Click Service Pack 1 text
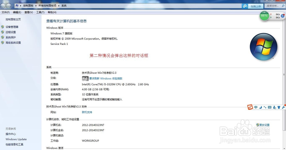The height and width of the screenshot is (150, 286). tap(59, 44)
